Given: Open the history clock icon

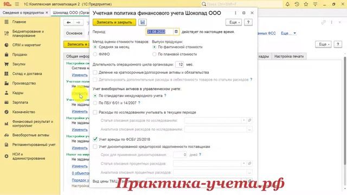Looking at the screenshot, I should (x=297, y=4).
